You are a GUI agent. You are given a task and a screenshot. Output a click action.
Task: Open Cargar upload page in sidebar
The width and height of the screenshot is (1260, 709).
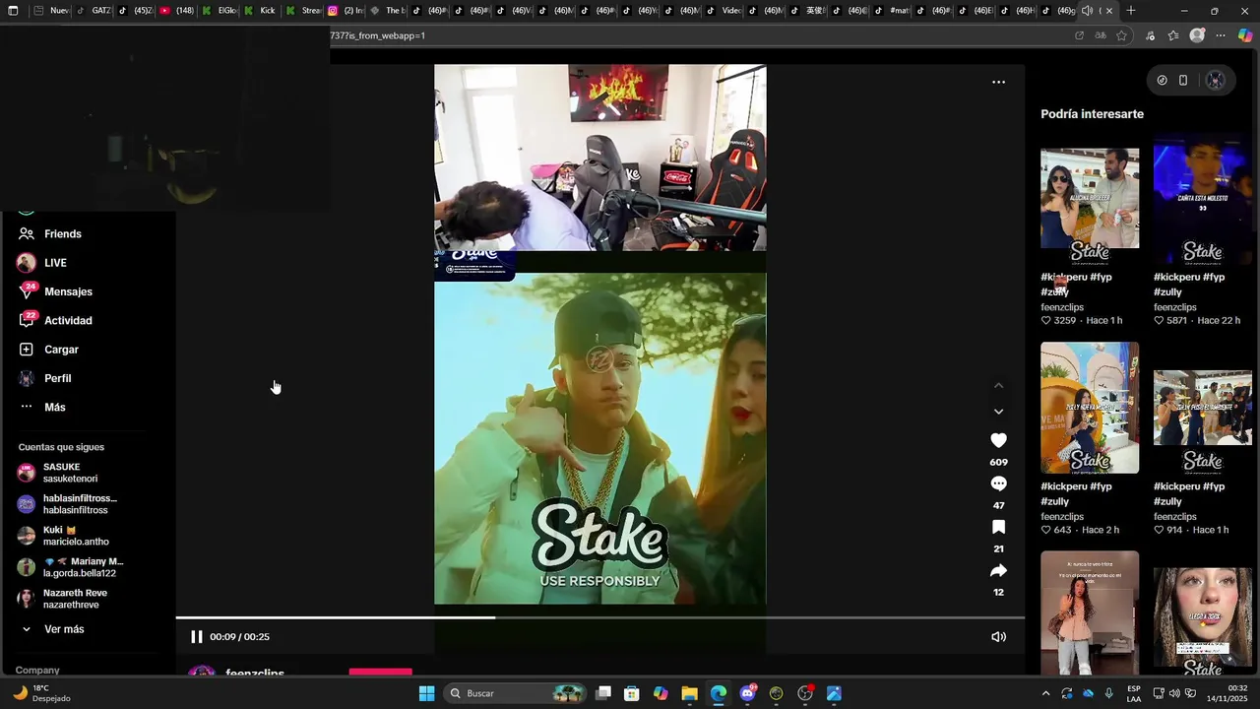click(61, 350)
